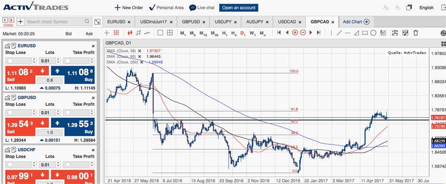This screenshot has width=446, height=184.
Task: Detach platform into a separate window
Action: [409, 8]
